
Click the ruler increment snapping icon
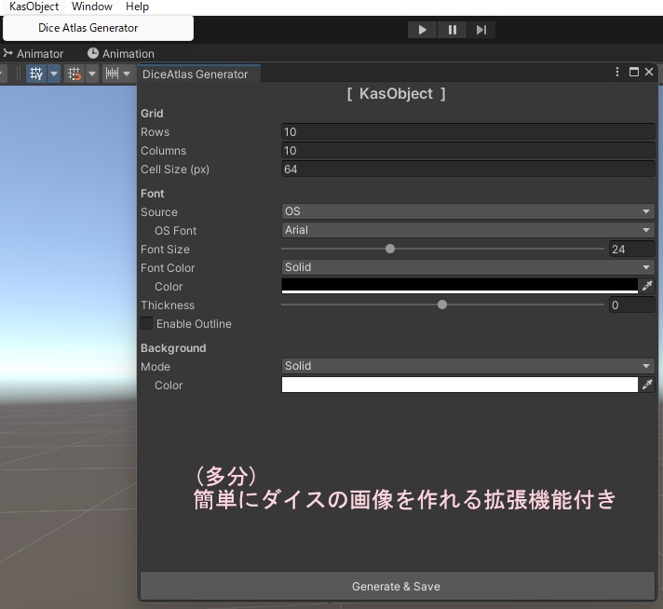point(112,74)
